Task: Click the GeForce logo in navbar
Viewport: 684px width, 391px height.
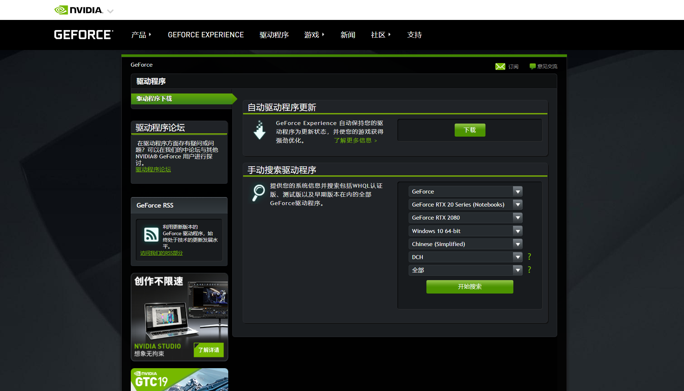Action: click(84, 35)
